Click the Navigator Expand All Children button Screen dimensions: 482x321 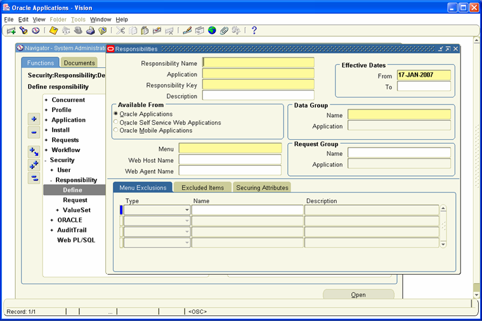point(34,151)
